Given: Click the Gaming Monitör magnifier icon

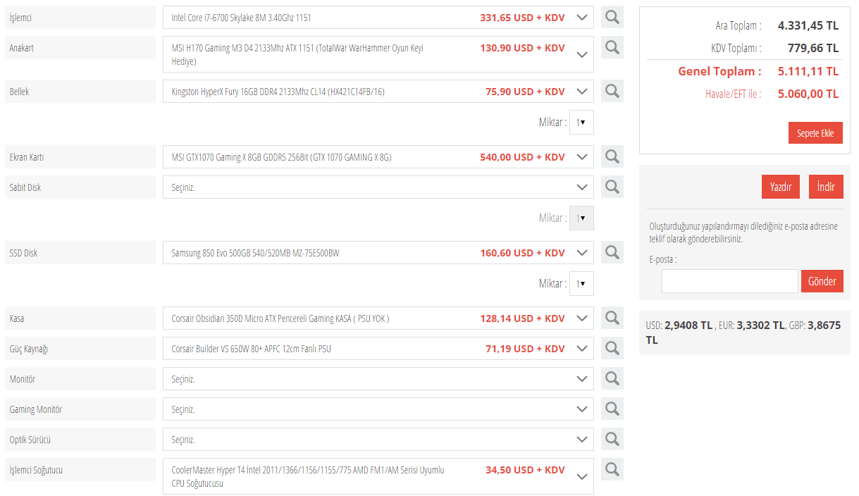Looking at the screenshot, I should click(x=612, y=409).
